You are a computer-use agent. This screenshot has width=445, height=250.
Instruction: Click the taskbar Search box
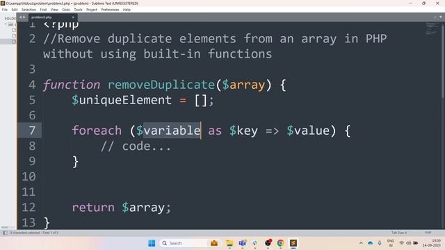coord(190,243)
